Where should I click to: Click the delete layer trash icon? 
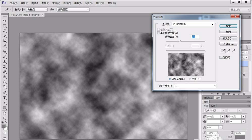(244, 94)
